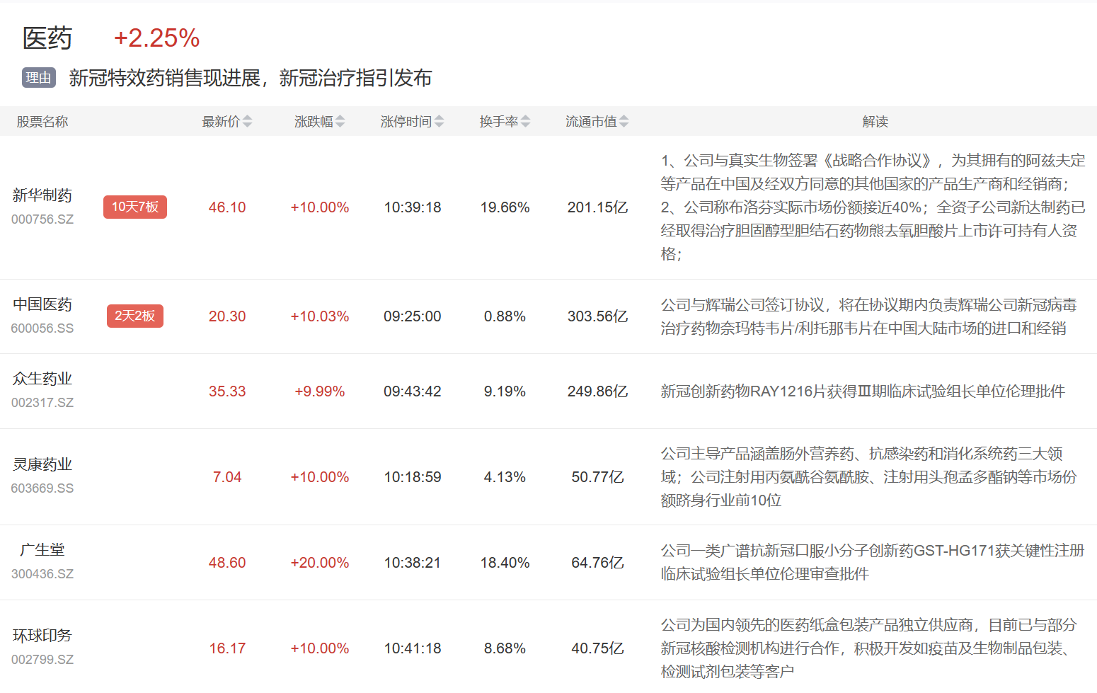1097x693 pixels.
Task: Open stock 众生药业
Action: (42, 379)
